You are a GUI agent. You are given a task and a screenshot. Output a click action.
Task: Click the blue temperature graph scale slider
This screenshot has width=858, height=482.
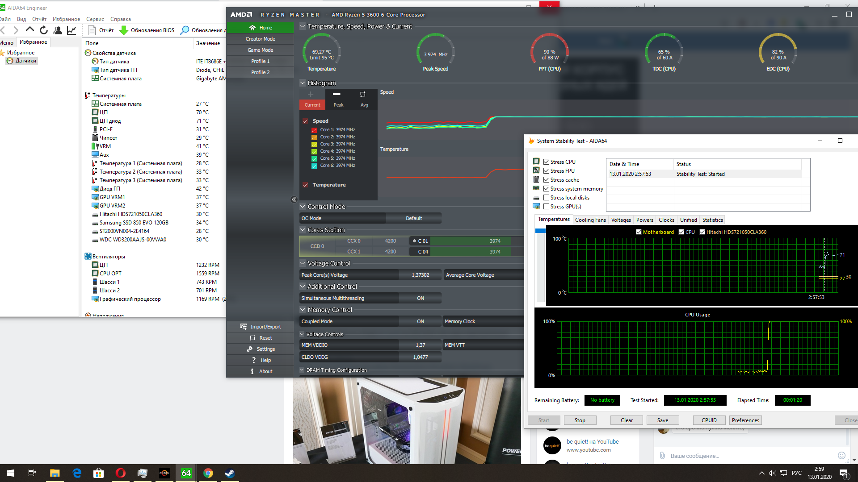point(540,231)
